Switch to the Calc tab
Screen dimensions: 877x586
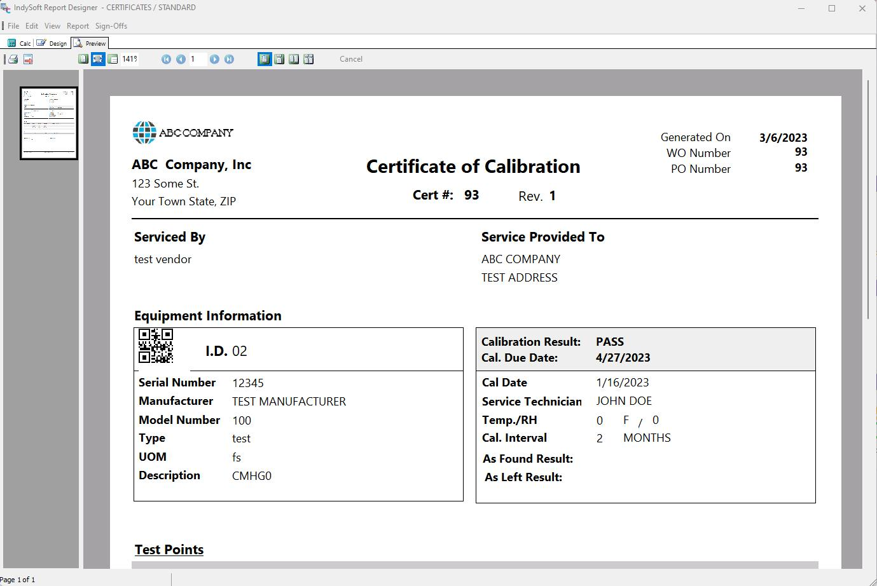tap(20, 43)
